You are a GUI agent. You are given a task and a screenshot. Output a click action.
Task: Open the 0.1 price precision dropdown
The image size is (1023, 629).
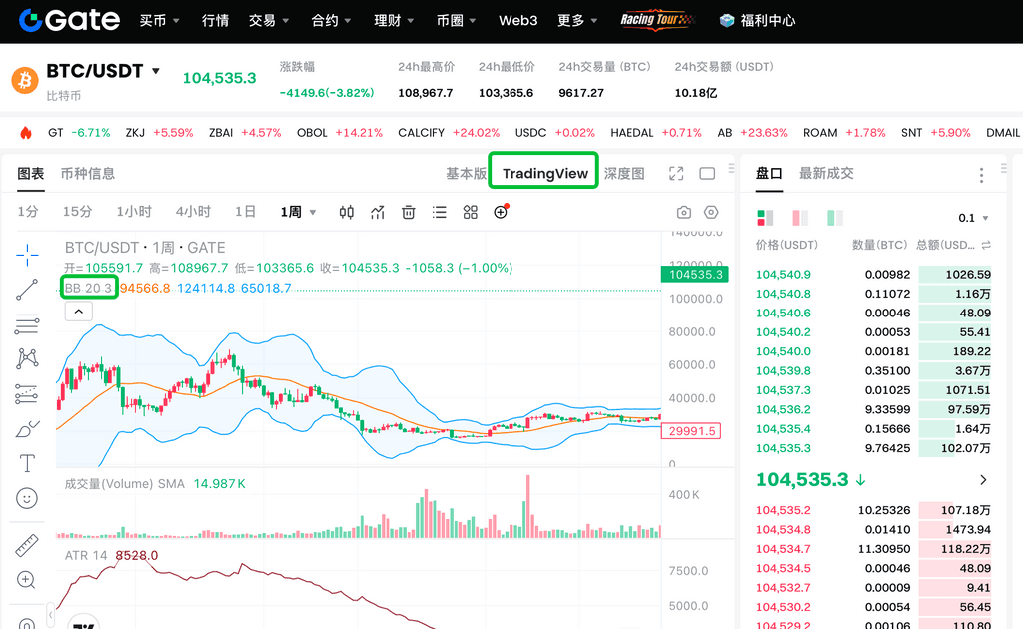click(973, 218)
